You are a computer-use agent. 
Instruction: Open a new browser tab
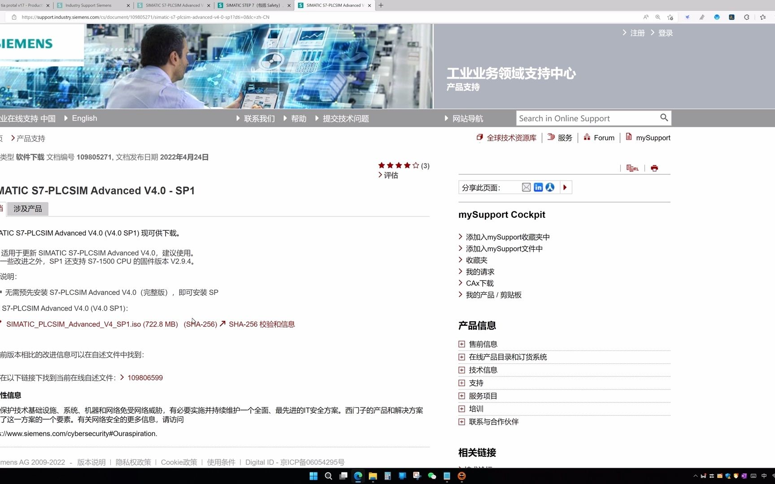coord(381,5)
